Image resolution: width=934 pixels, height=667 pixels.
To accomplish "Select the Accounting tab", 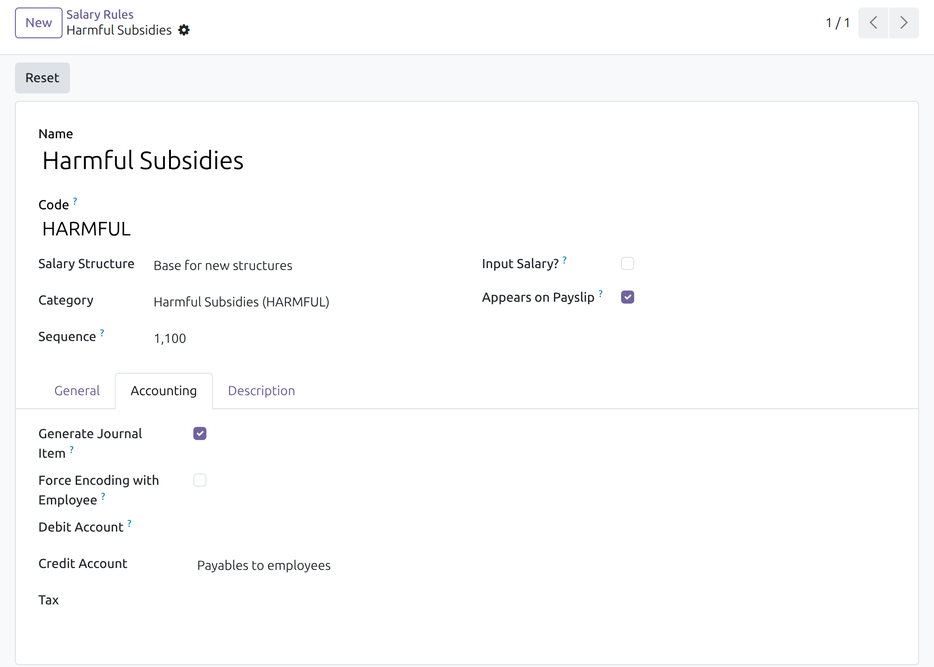I will click(x=164, y=390).
